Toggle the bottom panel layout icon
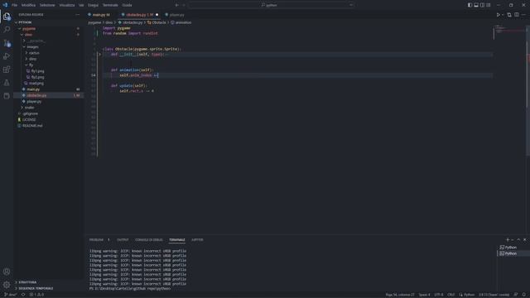This screenshot has width=530, height=298. click(x=476, y=5)
